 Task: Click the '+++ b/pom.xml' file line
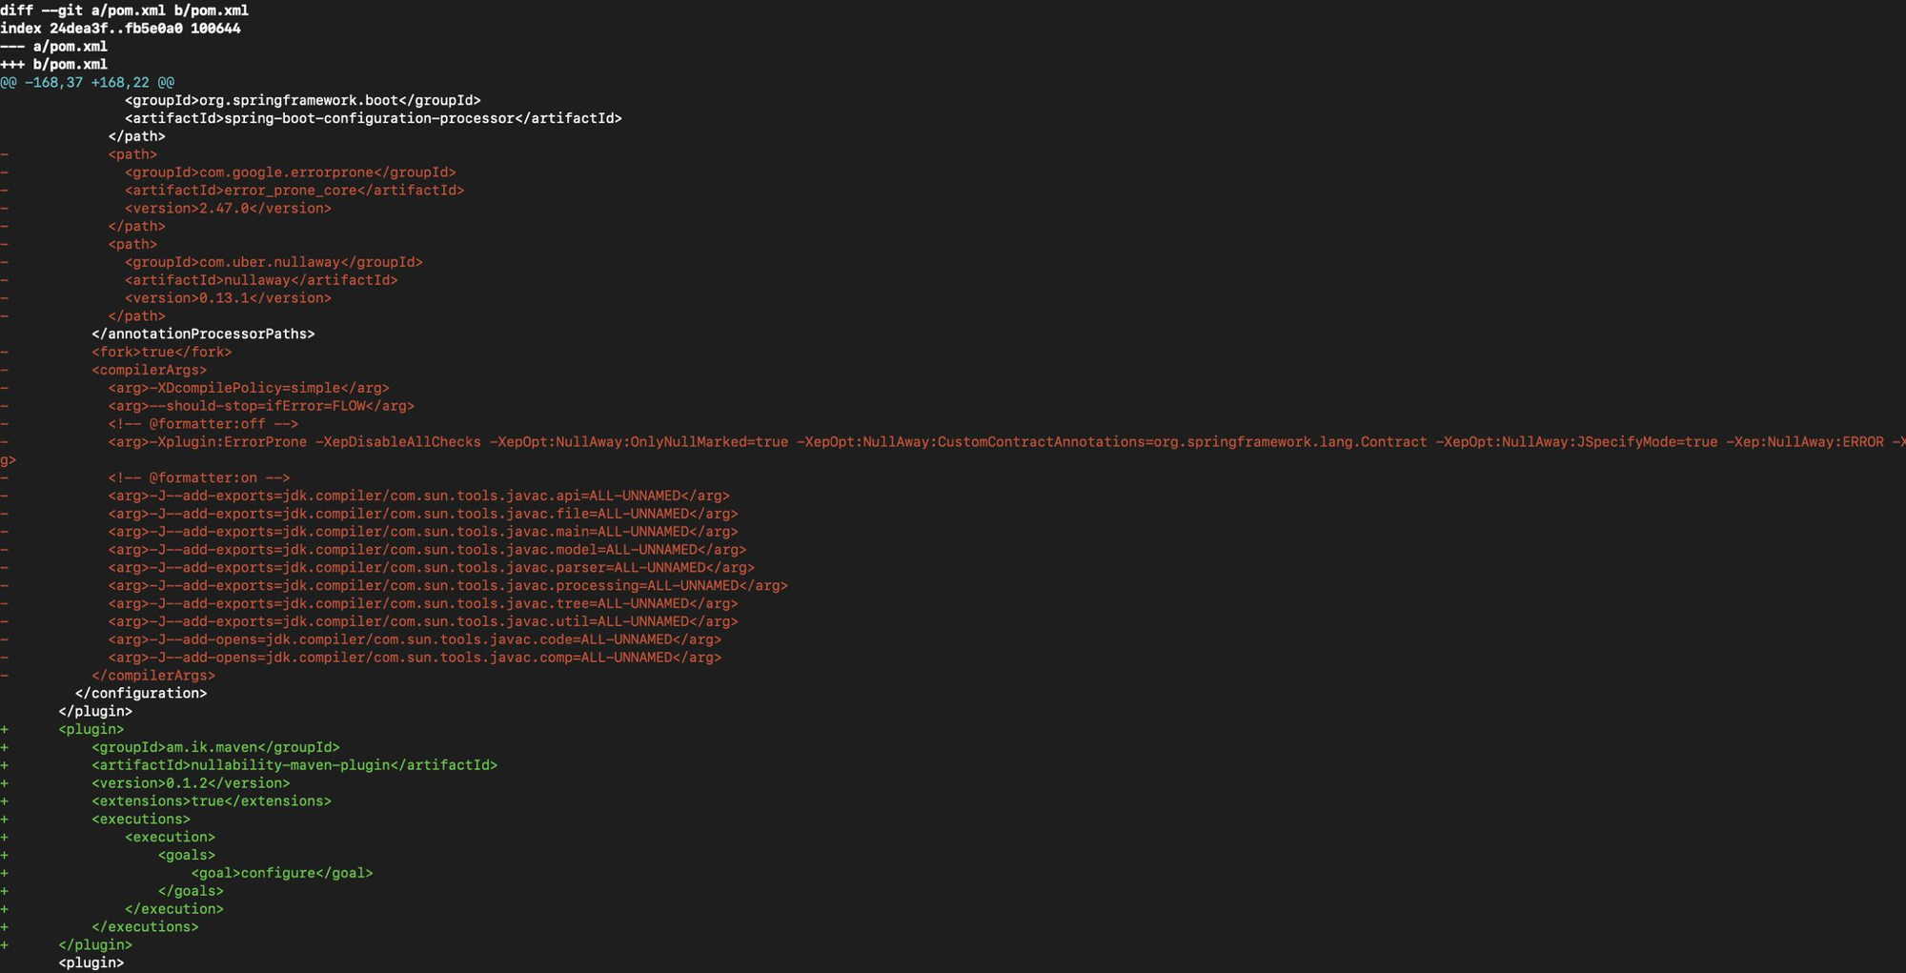point(54,65)
